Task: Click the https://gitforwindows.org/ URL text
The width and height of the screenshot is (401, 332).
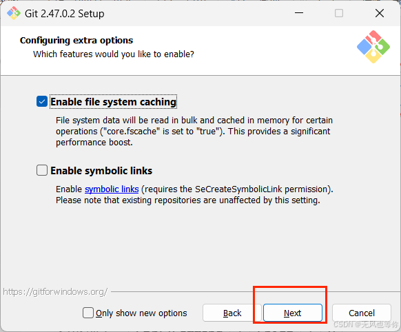Action: [55, 291]
